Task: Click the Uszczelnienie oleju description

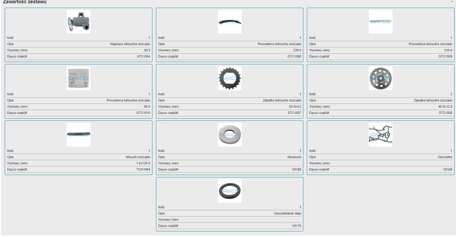Action: click(288, 213)
